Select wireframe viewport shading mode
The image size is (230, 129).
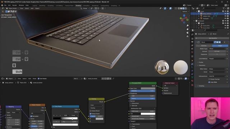(179, 9)
